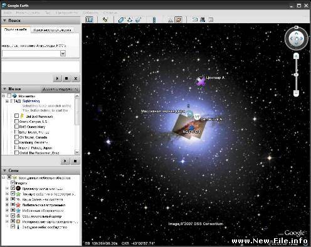Expand the red star layer node
311x247 pixels.
[x=7, y=205]
